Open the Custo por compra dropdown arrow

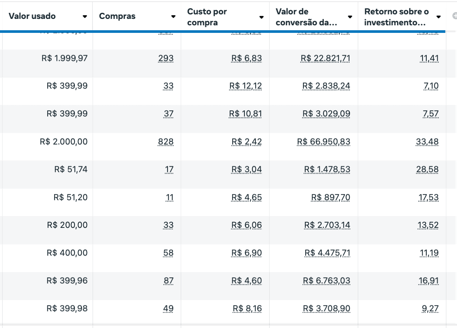(x=261, y=17)
